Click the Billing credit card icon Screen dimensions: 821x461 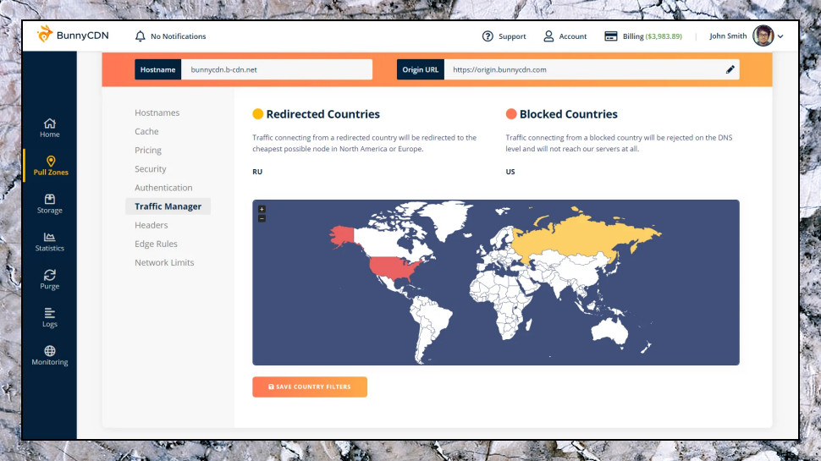pyautogui.click(x=610, y=36)
